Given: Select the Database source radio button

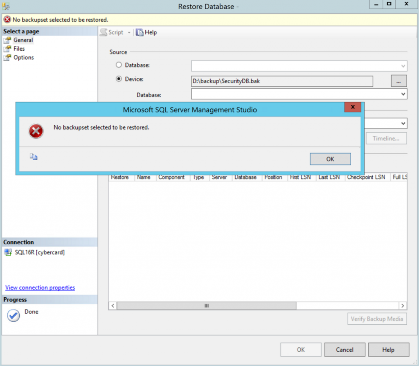Looking at the screenshot, I should [119, 65].
